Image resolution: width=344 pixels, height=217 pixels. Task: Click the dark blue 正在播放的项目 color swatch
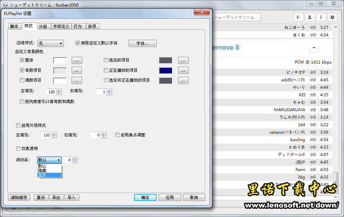click(165, 70)
